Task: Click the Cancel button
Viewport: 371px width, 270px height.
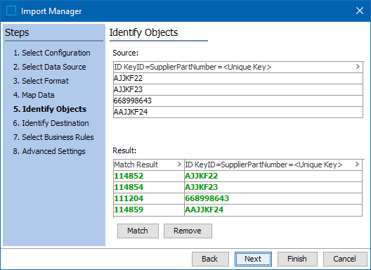Action: 345,259
